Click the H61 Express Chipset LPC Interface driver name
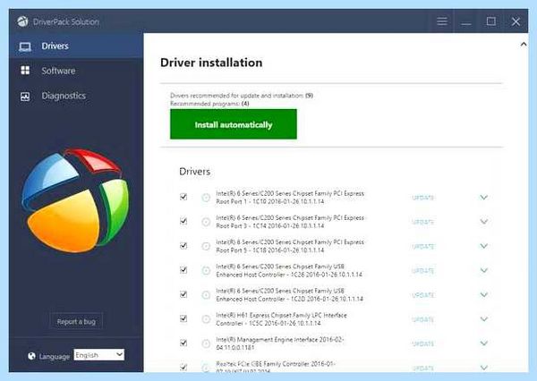 click(x=282, y=319)
